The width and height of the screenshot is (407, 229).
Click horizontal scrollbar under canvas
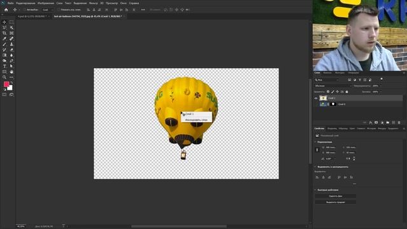click(x=179, y=226)
